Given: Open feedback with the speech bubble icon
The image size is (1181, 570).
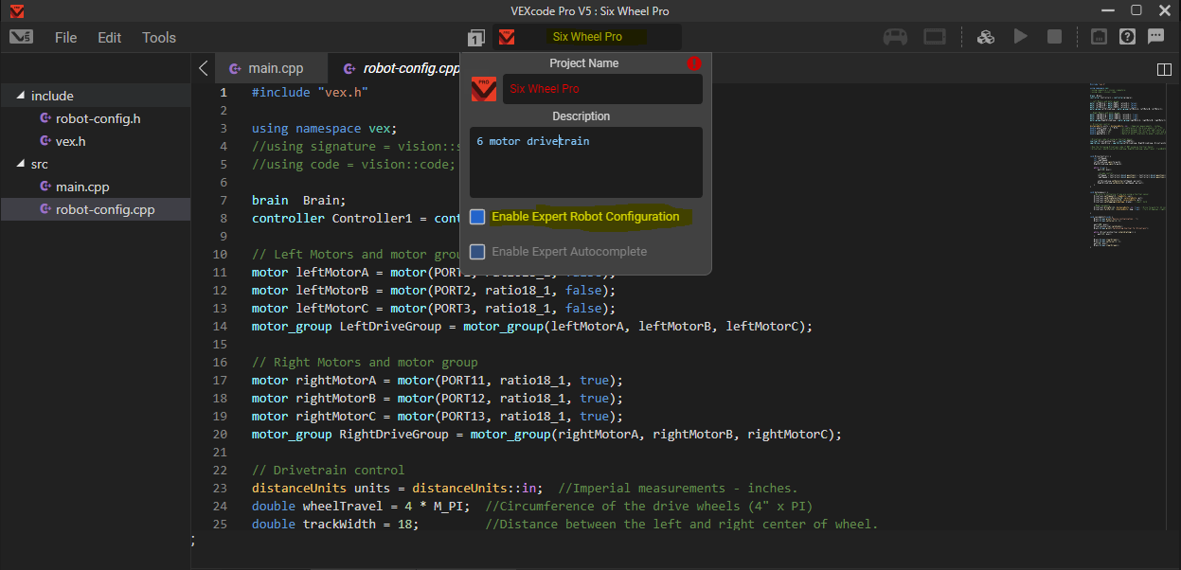Looking at the screenshot, I should click(x=1156, y=37).
